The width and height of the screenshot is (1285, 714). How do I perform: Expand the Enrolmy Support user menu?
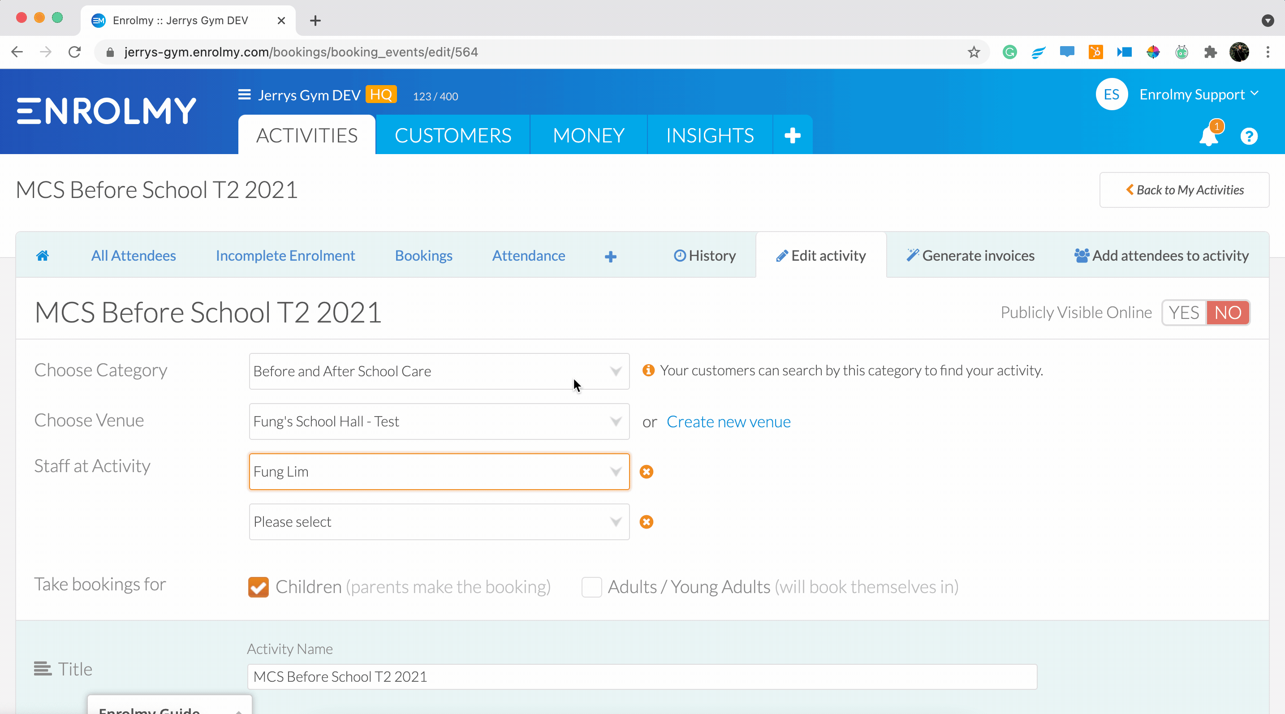(x=1199, y=94)
